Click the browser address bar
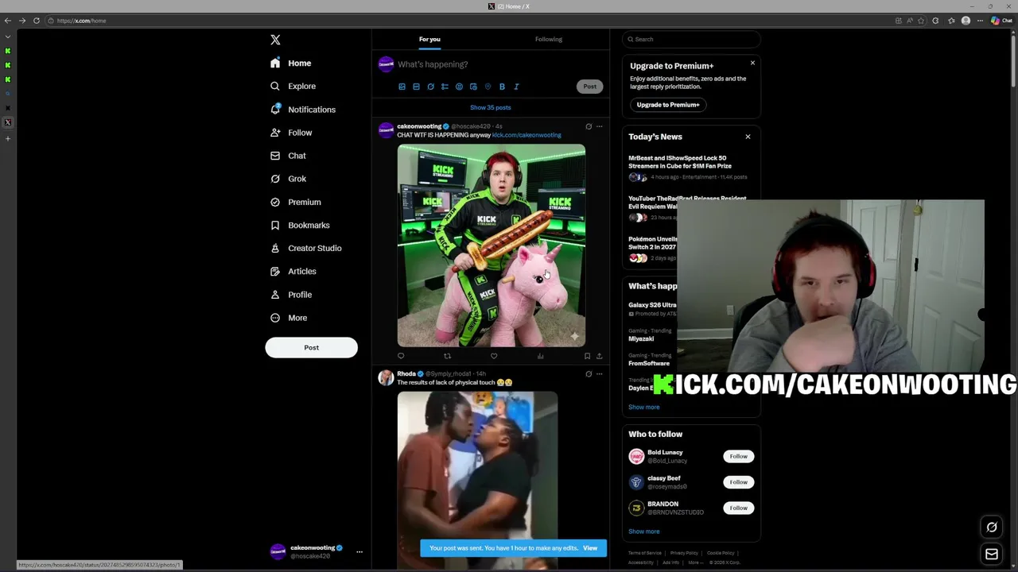1018x572 pixels. [x=469, y=21]
